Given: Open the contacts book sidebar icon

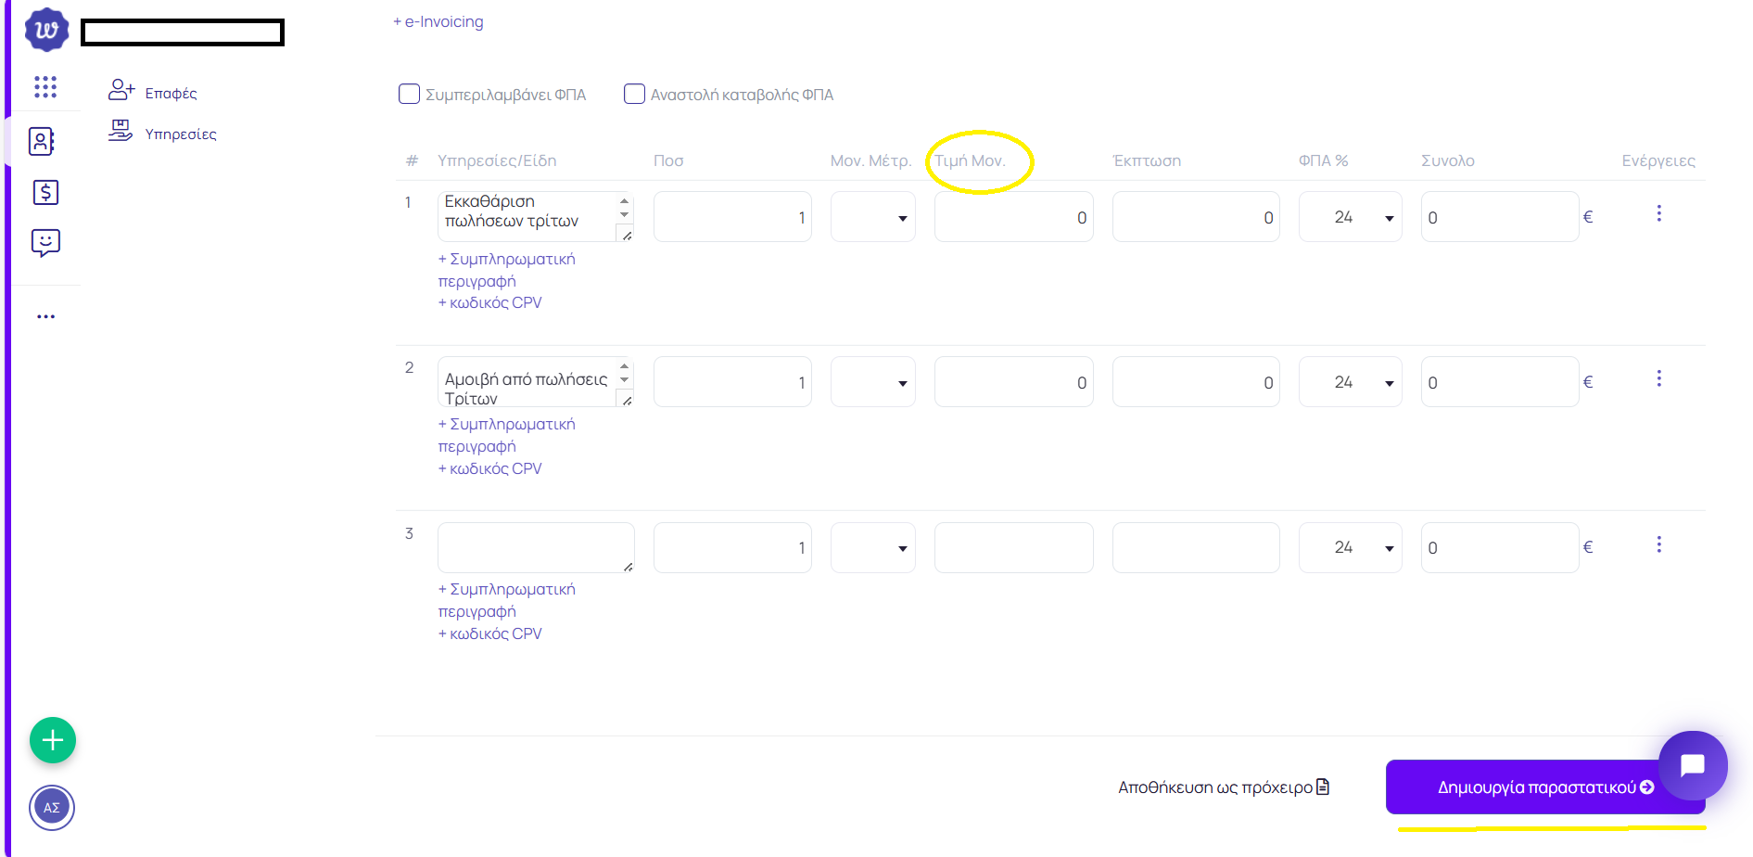Looking at the screenshot, I should point(43,141).
